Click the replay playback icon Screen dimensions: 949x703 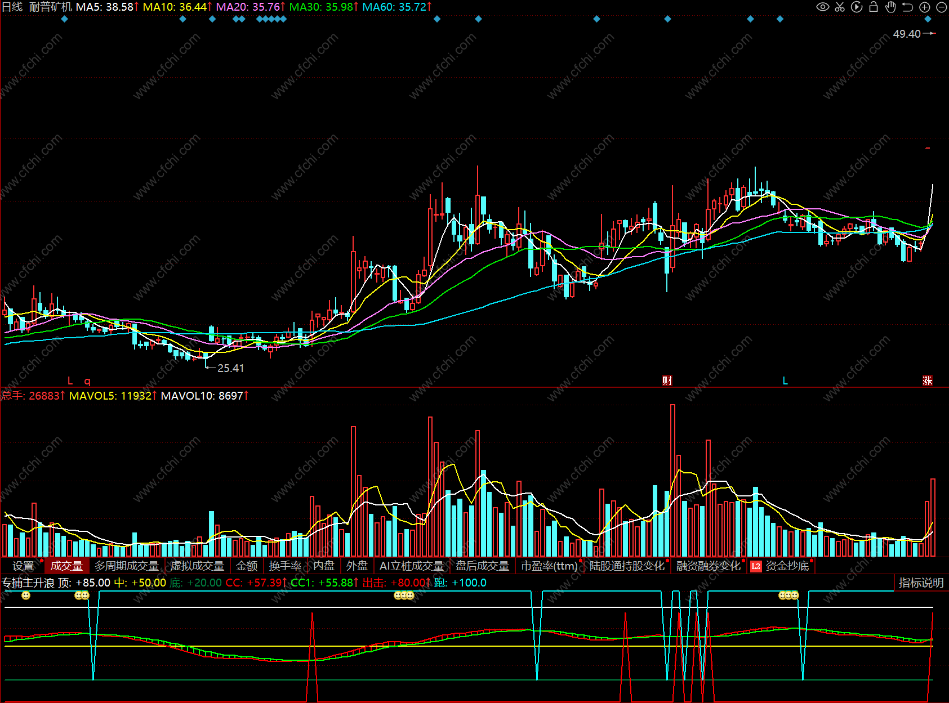tap(857, 7)
